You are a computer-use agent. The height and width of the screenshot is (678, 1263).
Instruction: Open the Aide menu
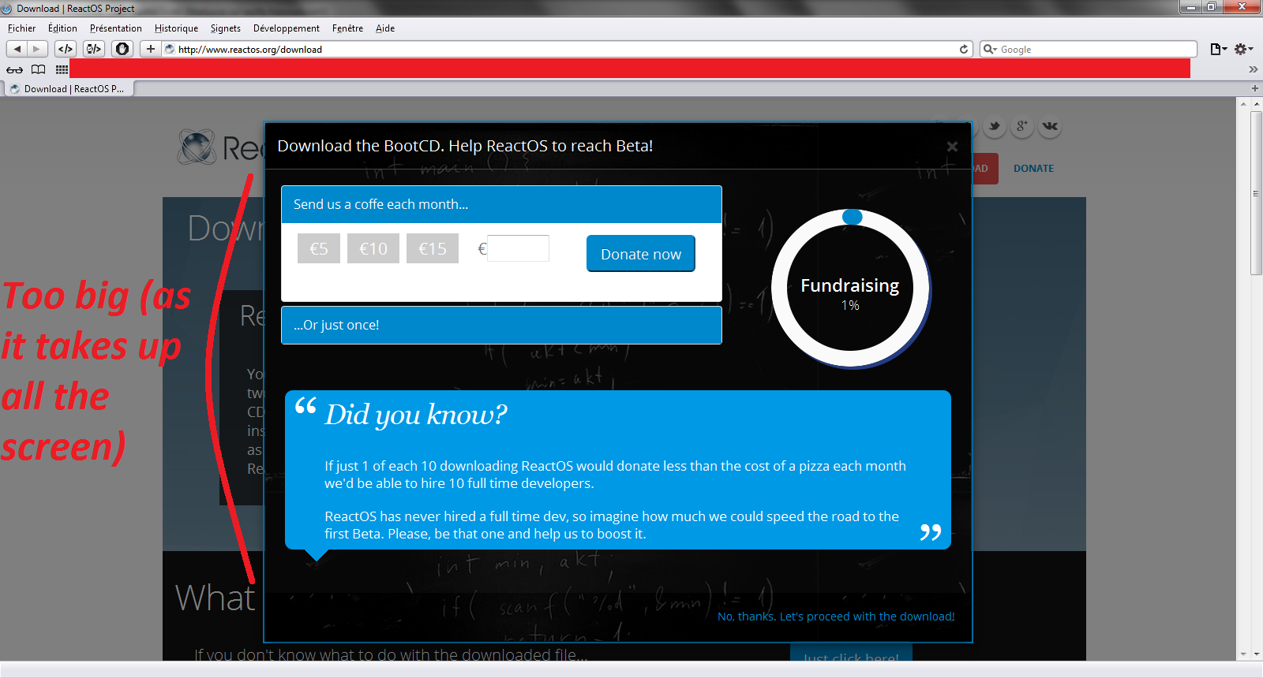[x=385, y=28]
